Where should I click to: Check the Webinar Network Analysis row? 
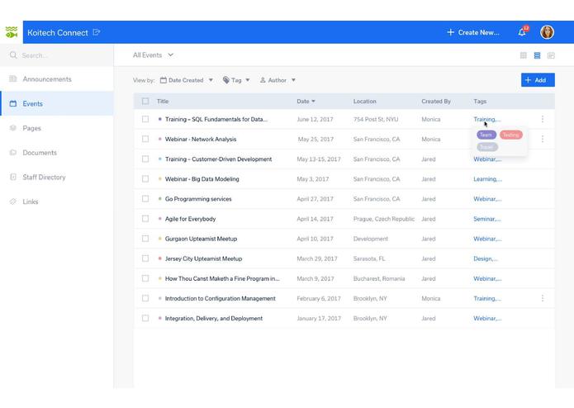point(145,139)
